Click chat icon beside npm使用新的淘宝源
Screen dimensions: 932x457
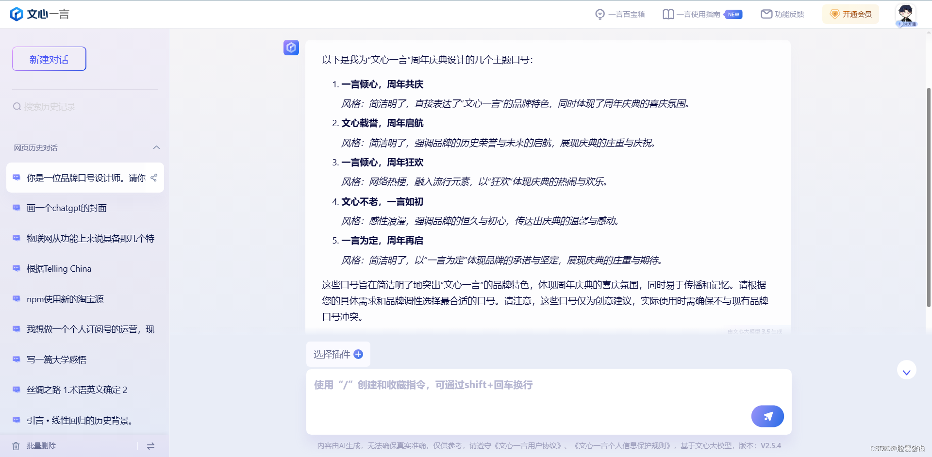tap(17, 298)
